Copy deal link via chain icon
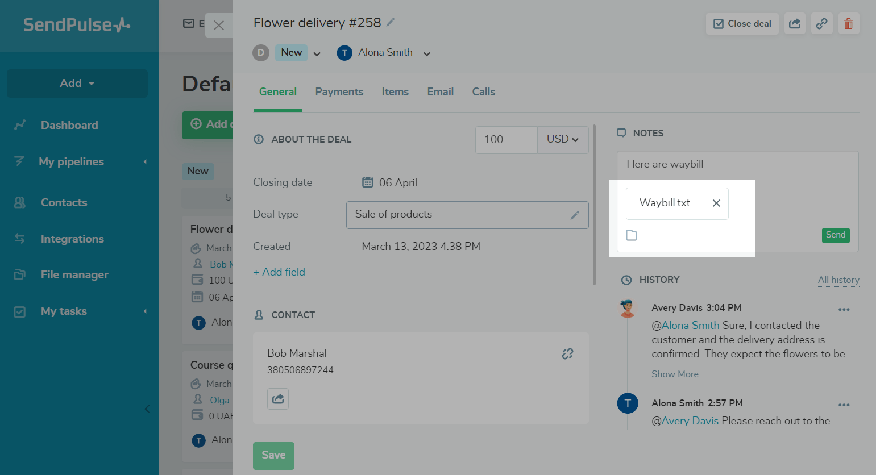This screenshot has width=876, height=475. (x=822, y=24)
